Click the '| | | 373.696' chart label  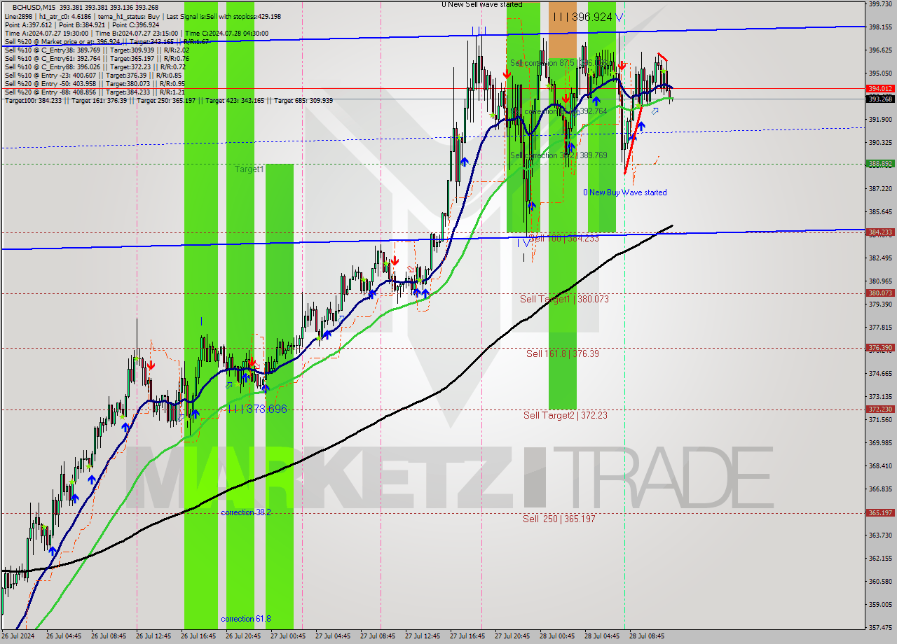[x=258, y=409]
